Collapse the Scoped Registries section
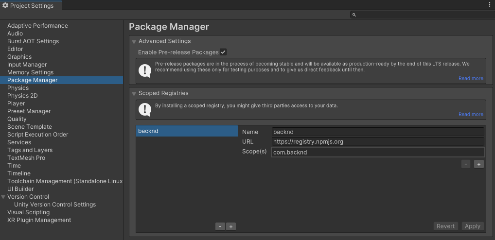 134,93
